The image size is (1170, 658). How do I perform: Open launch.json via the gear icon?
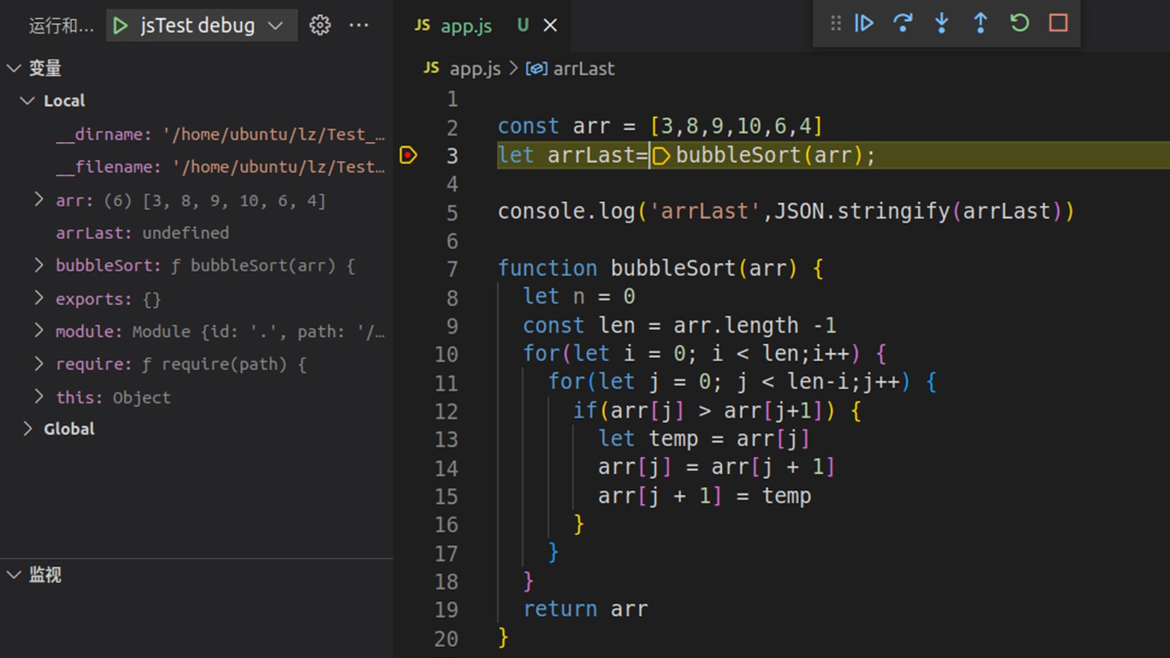pos(320,26)
